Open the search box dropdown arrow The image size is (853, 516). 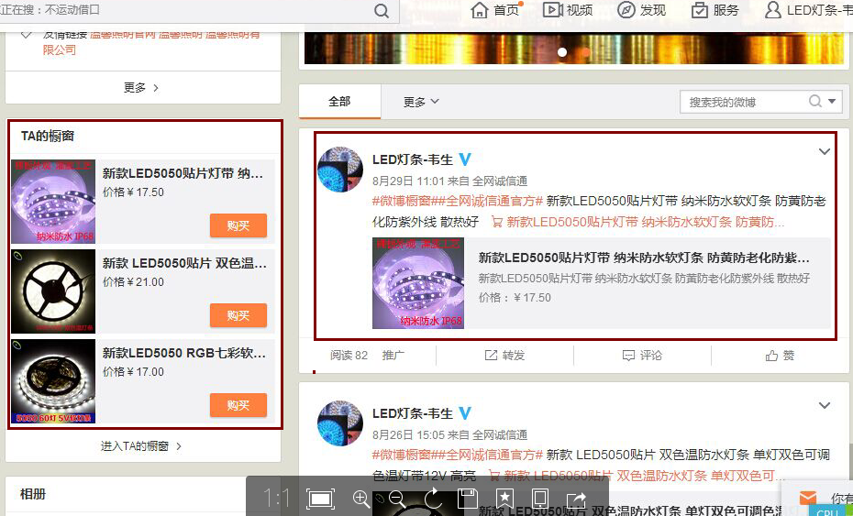point(832,102)
